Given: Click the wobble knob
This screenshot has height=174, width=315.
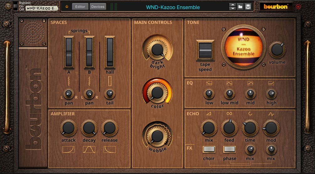Looking at the screenshot, I should (157, 136).
